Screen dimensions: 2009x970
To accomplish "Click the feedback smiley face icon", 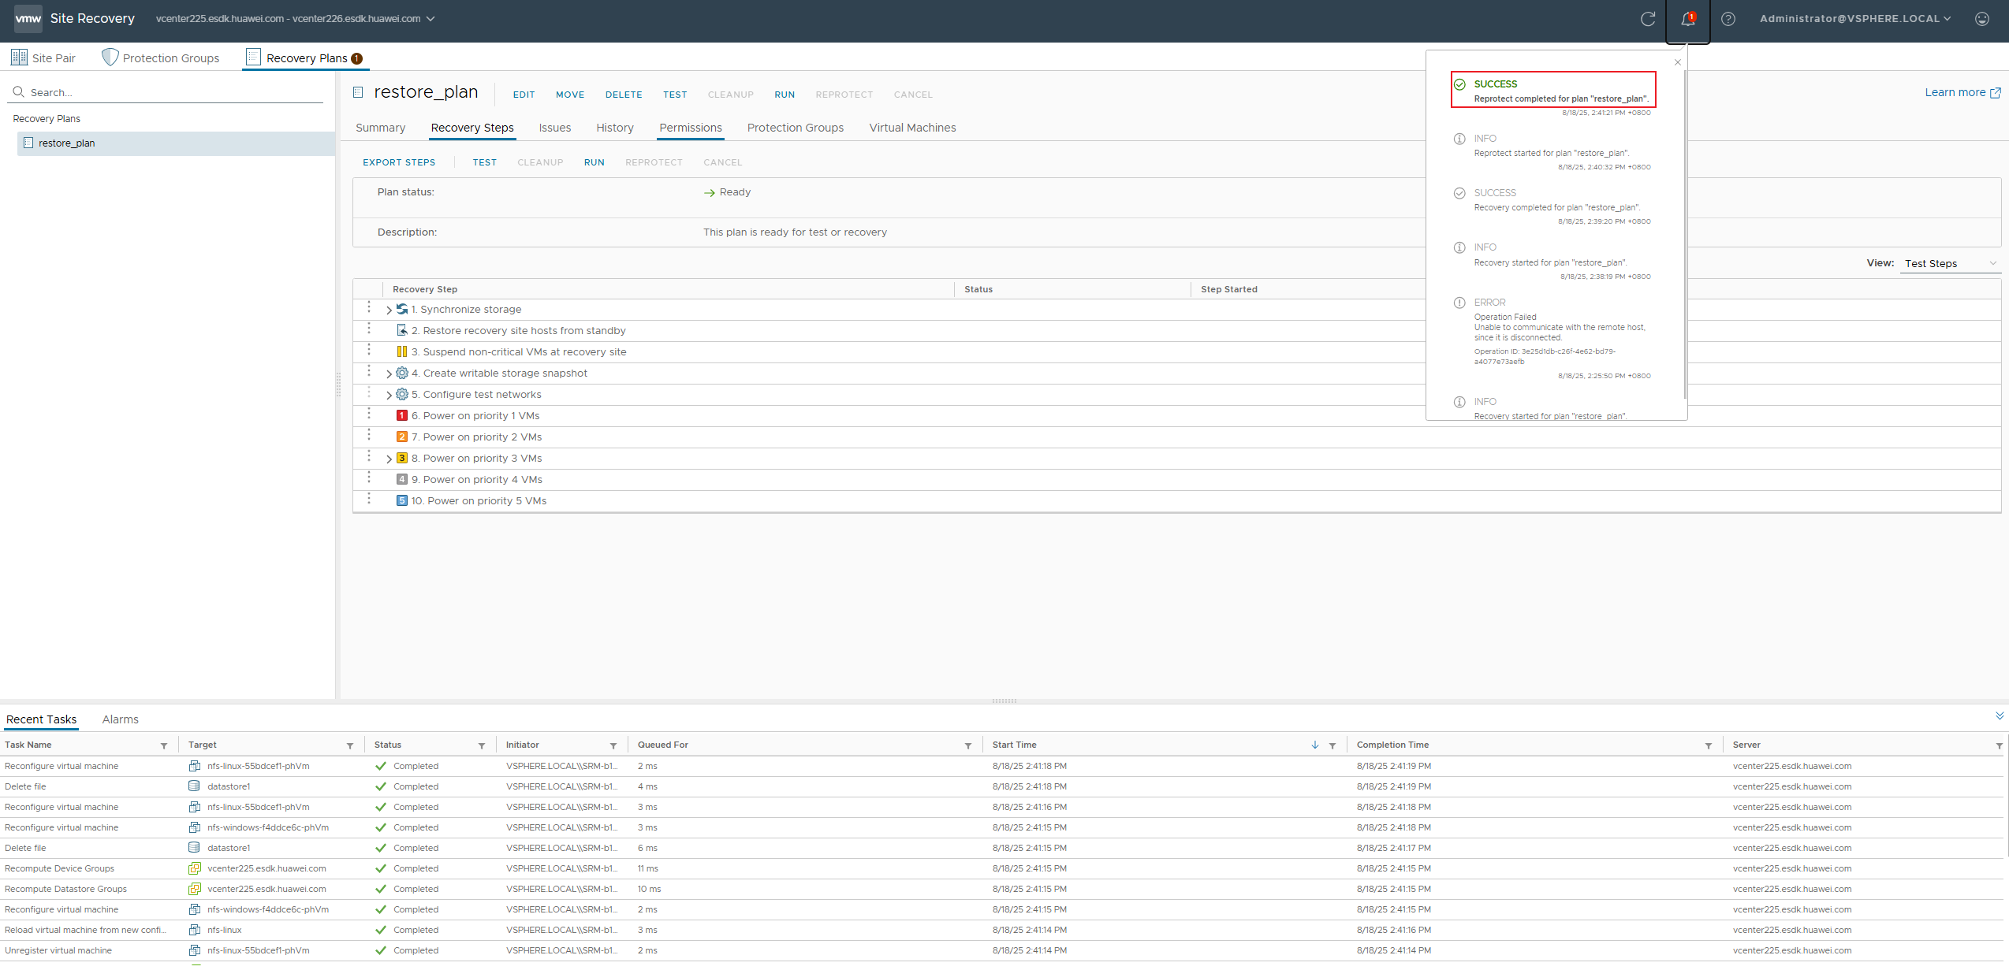I will (1982, 19).
